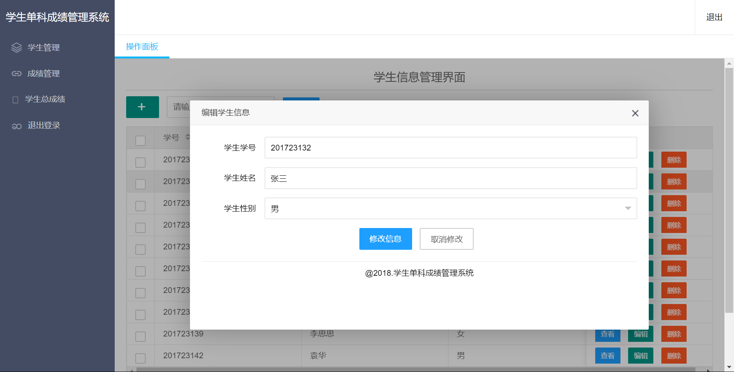Click the 修改信息 button

point(385,239)
